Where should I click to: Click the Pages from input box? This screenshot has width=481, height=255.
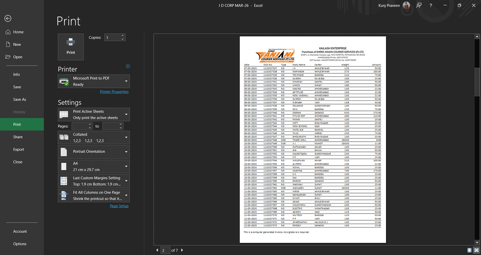coord(80,126)
